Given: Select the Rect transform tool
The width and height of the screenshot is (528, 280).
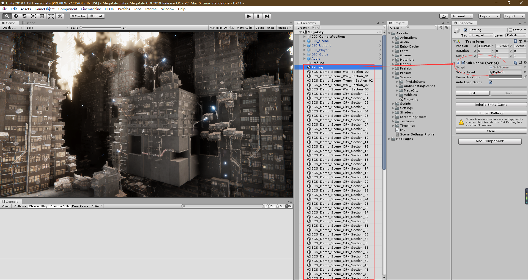Looking at the screenshot, I should [42, 16].
